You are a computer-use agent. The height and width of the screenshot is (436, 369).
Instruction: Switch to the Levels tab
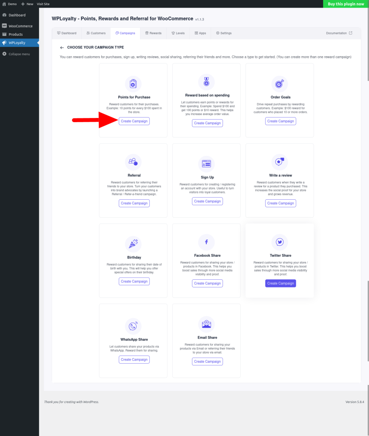pos(178,33)
